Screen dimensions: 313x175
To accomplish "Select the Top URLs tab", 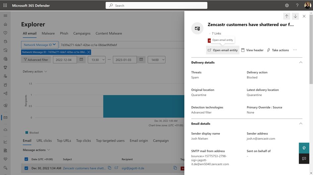I will coord(64,140).
